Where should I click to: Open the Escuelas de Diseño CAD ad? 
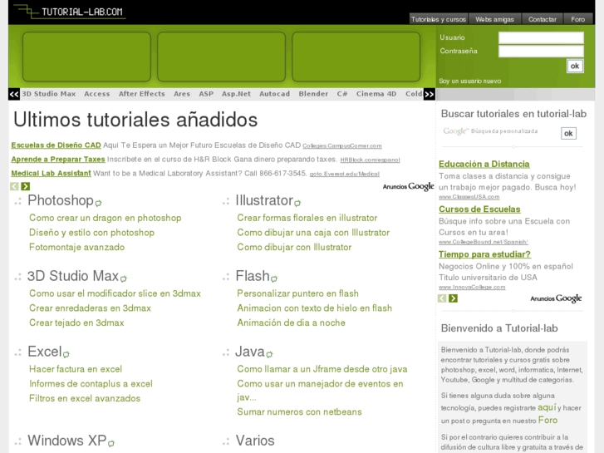(x=56, y=145)
